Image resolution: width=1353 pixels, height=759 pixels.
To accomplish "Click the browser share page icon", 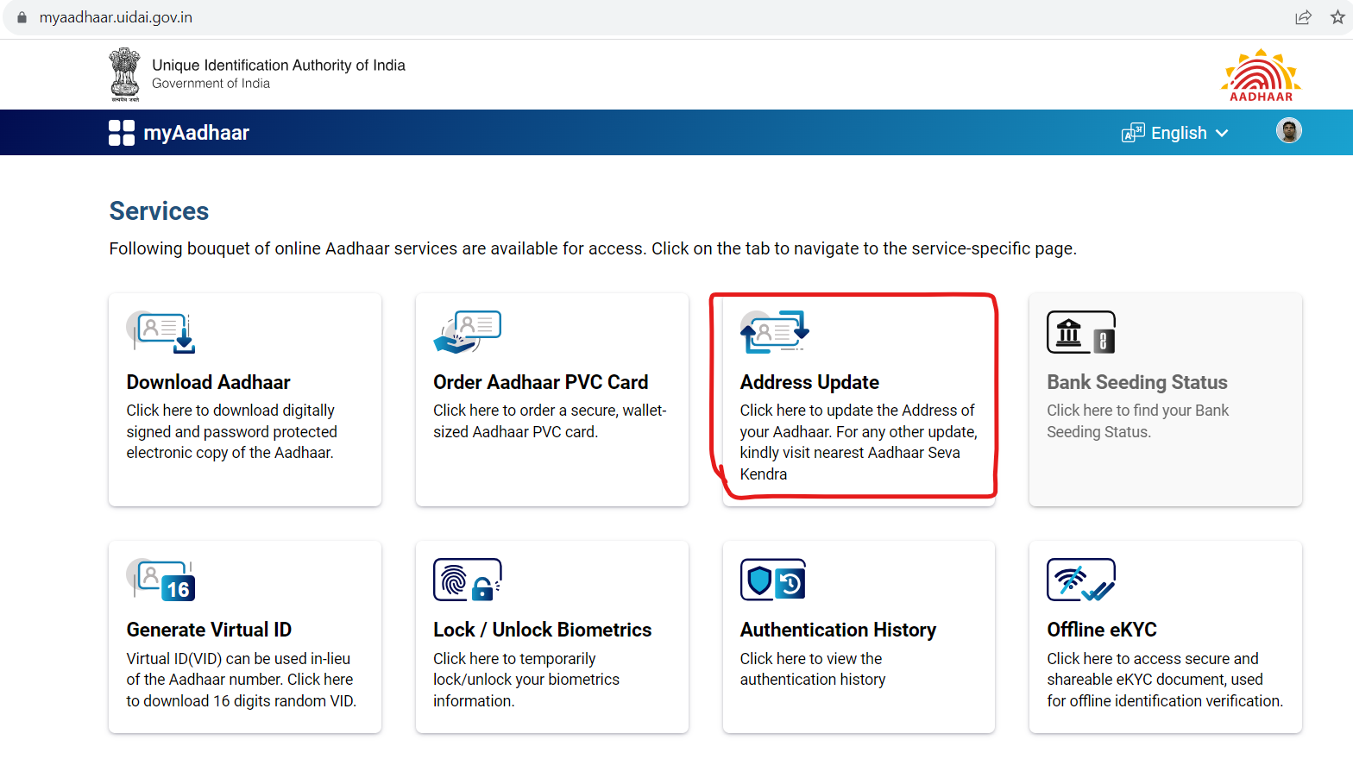I will [x=1304, y=17].
